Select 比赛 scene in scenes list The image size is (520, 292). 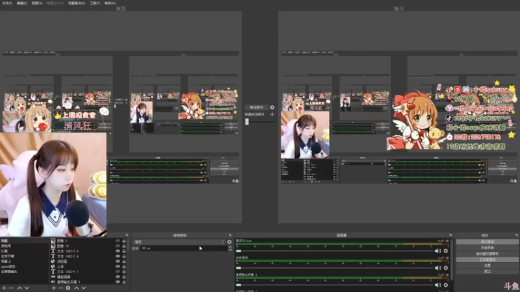[25, 251]
